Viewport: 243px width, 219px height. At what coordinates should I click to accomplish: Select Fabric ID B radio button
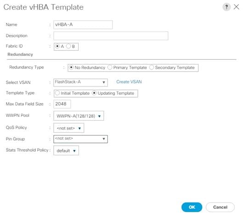(68, 46)
